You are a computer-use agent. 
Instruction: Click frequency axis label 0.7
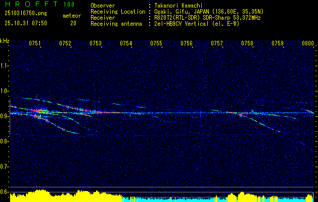(4, 167)
